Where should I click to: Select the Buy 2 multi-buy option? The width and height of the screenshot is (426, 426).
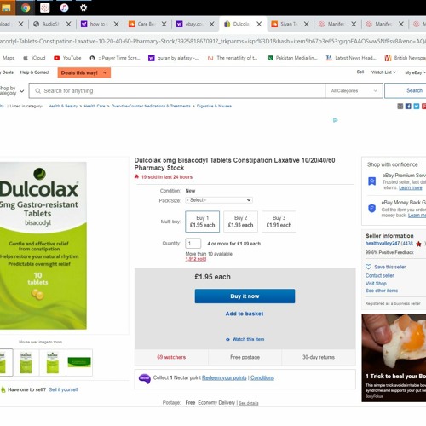click(240, 222)
